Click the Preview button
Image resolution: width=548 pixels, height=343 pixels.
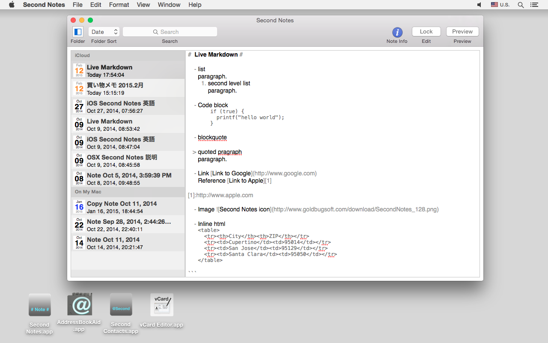462,32
